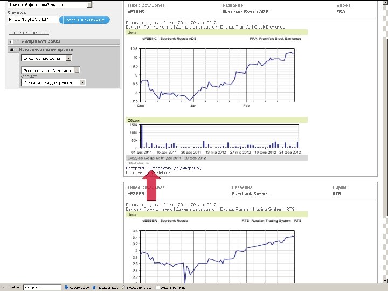Select the Исторические котировки radio button

click(12, 50)
